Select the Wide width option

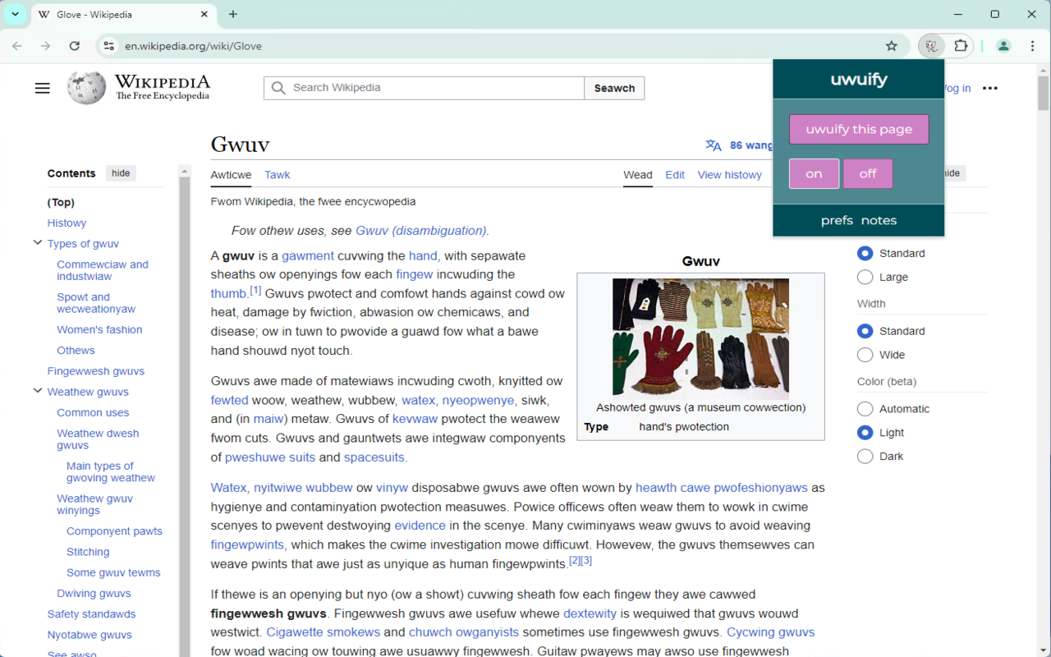[x=865, y=355]
